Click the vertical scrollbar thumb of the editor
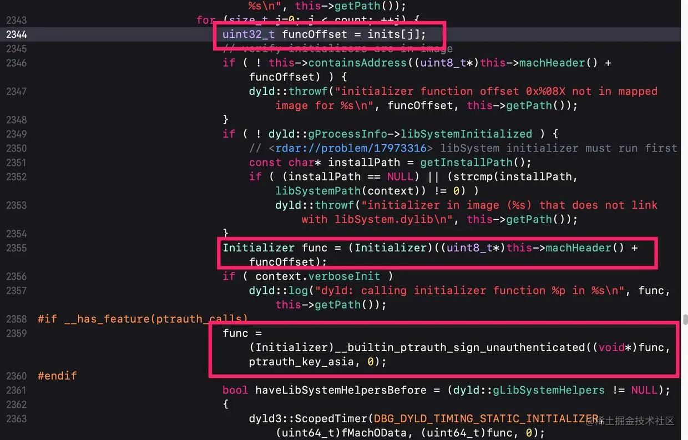Screen dimensions: 688x440 tap(685, 319)
